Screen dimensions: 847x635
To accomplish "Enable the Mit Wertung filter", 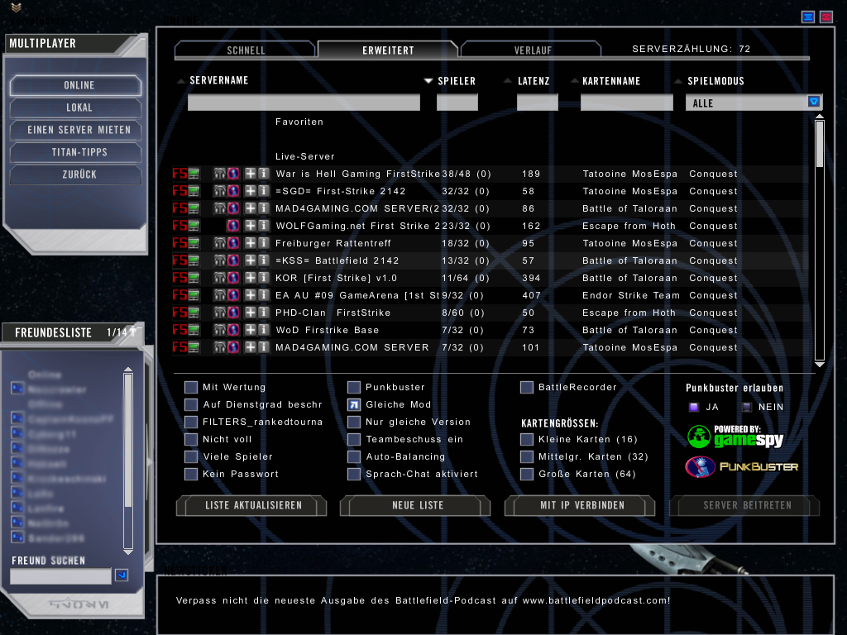I will click(x=191, y=387).
